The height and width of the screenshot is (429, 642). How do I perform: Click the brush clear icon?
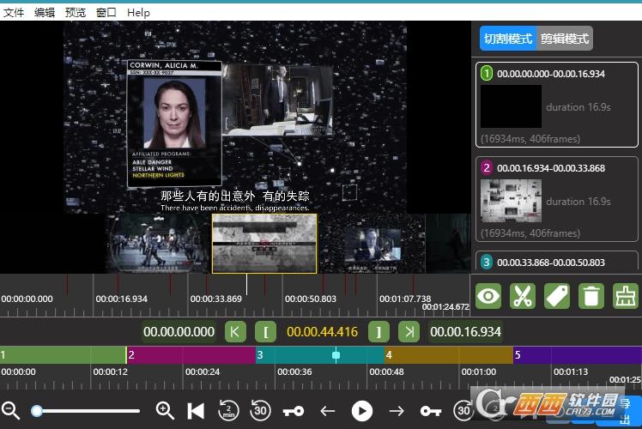[x=626, y=296]
